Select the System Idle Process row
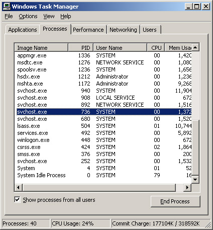This screenshot has width=213, height=230. [x=104, y=175]
